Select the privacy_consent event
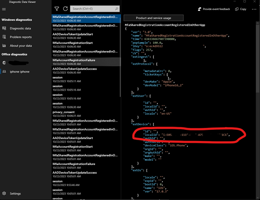This screenshot has height=200, width=260. [85, 114]
